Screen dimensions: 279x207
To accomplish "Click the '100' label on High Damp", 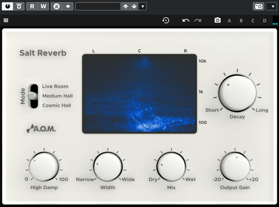I will pos(64,179).
